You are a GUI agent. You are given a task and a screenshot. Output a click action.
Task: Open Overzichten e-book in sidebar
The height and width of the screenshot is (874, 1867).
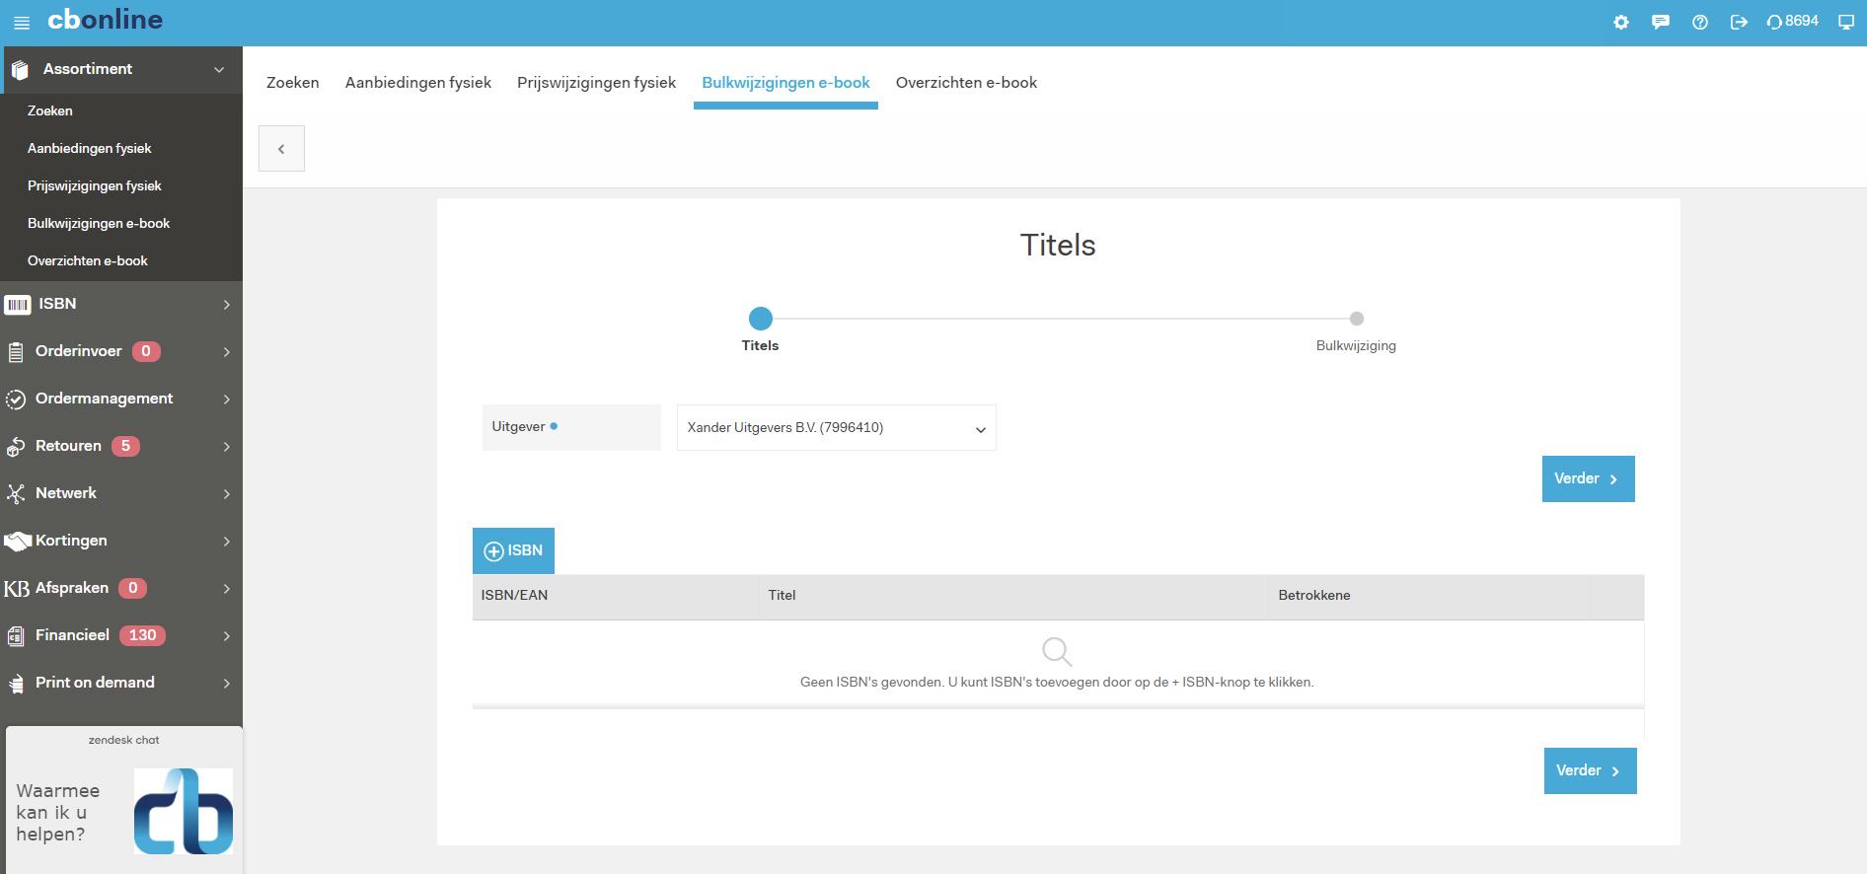(x=88, y=261)
